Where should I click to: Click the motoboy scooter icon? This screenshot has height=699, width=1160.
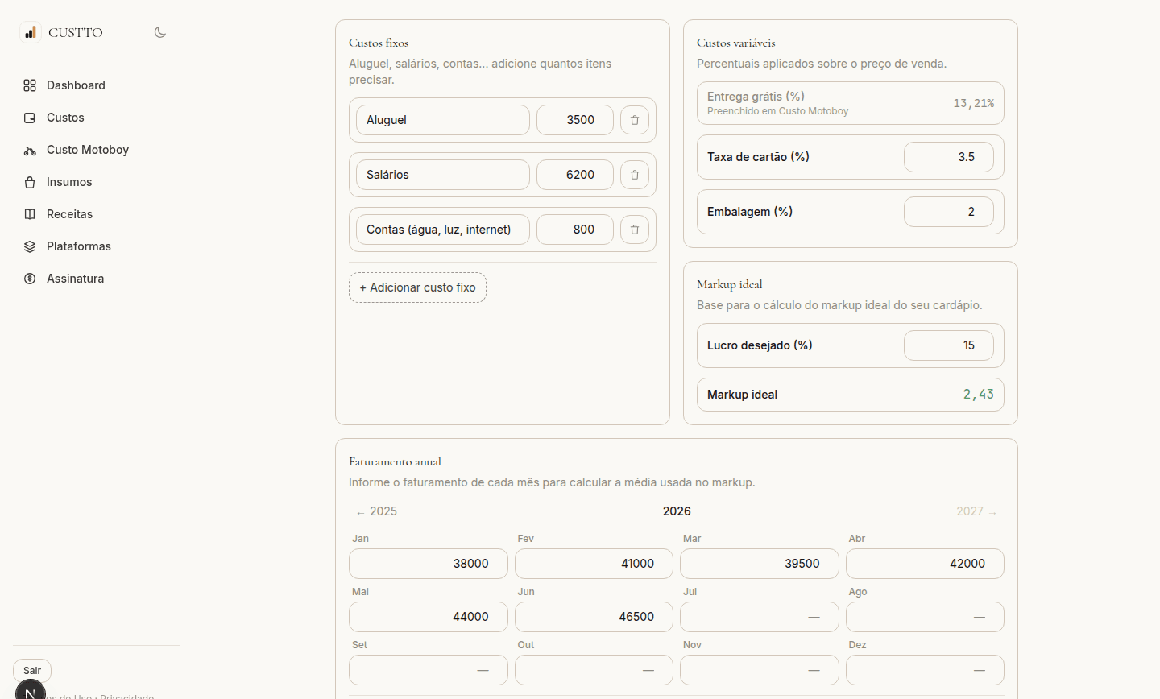[30, 150]
